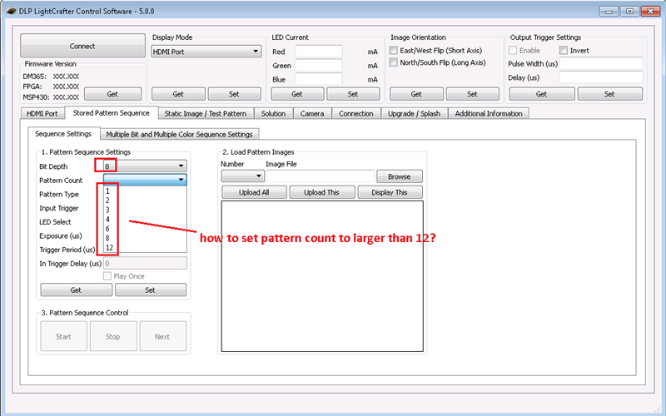Minimize the LightCrafter window
666x416 pixels.
point(609,11)
